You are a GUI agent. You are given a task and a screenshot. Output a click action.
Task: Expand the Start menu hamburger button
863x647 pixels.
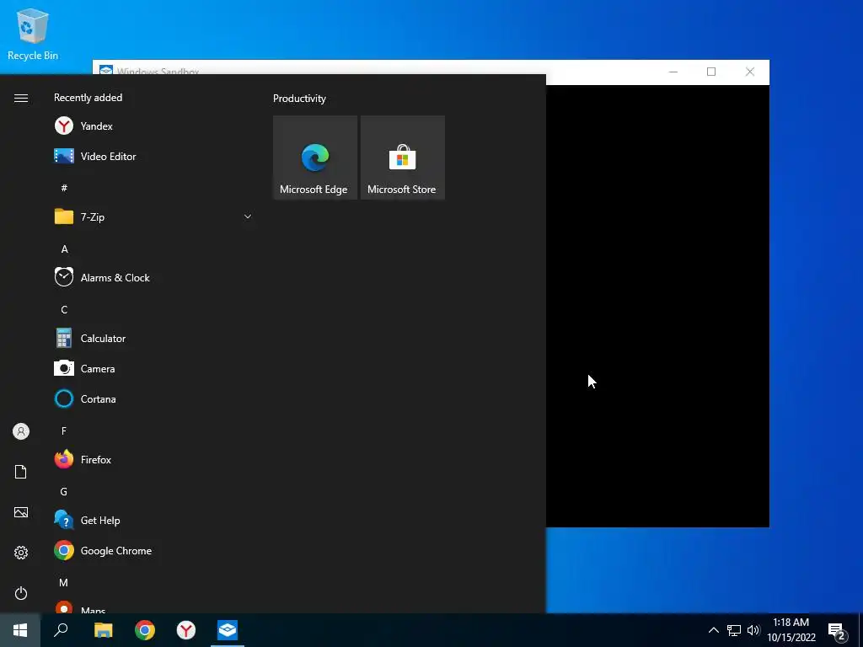tap(21, 98)
